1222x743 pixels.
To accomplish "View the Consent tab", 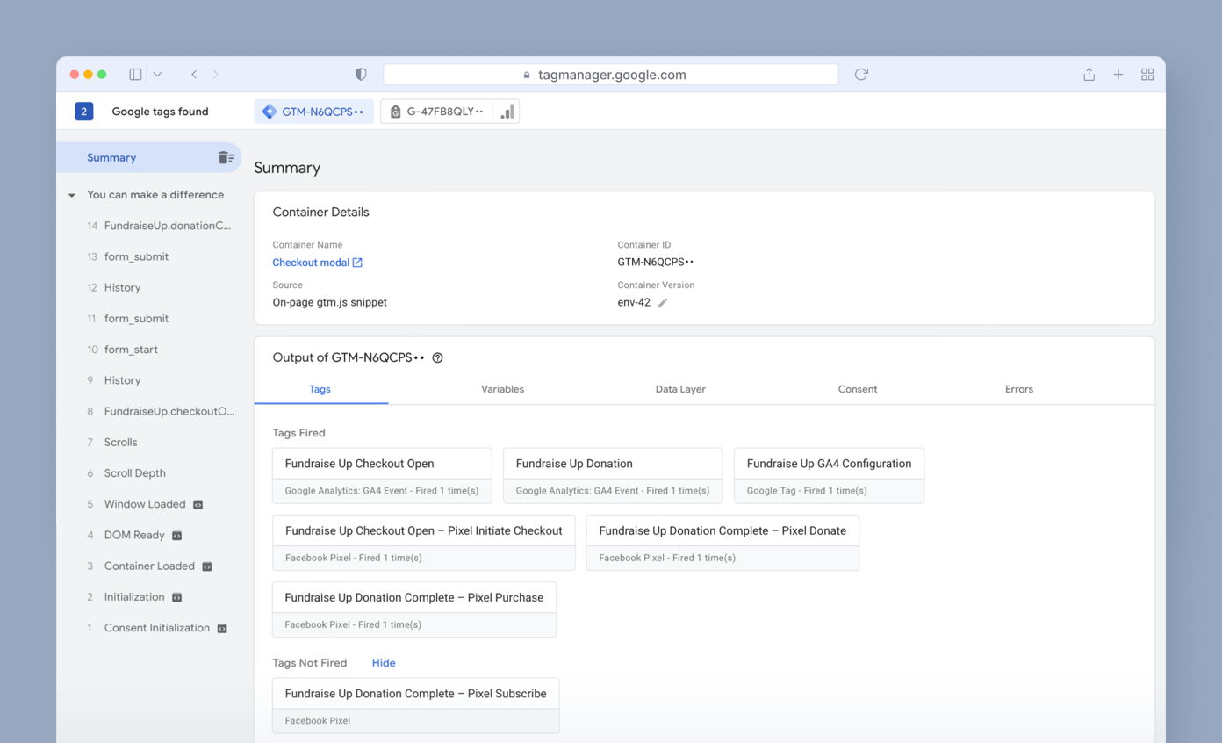I will 858,389.
